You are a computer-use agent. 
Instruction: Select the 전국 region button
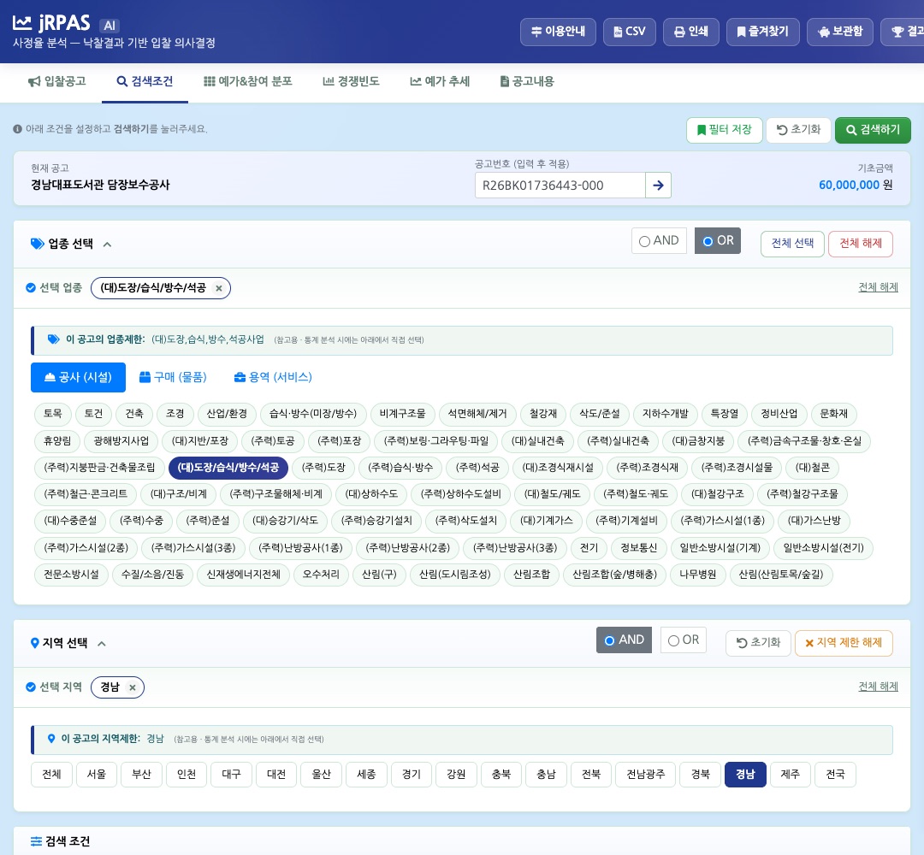(836, 775)
